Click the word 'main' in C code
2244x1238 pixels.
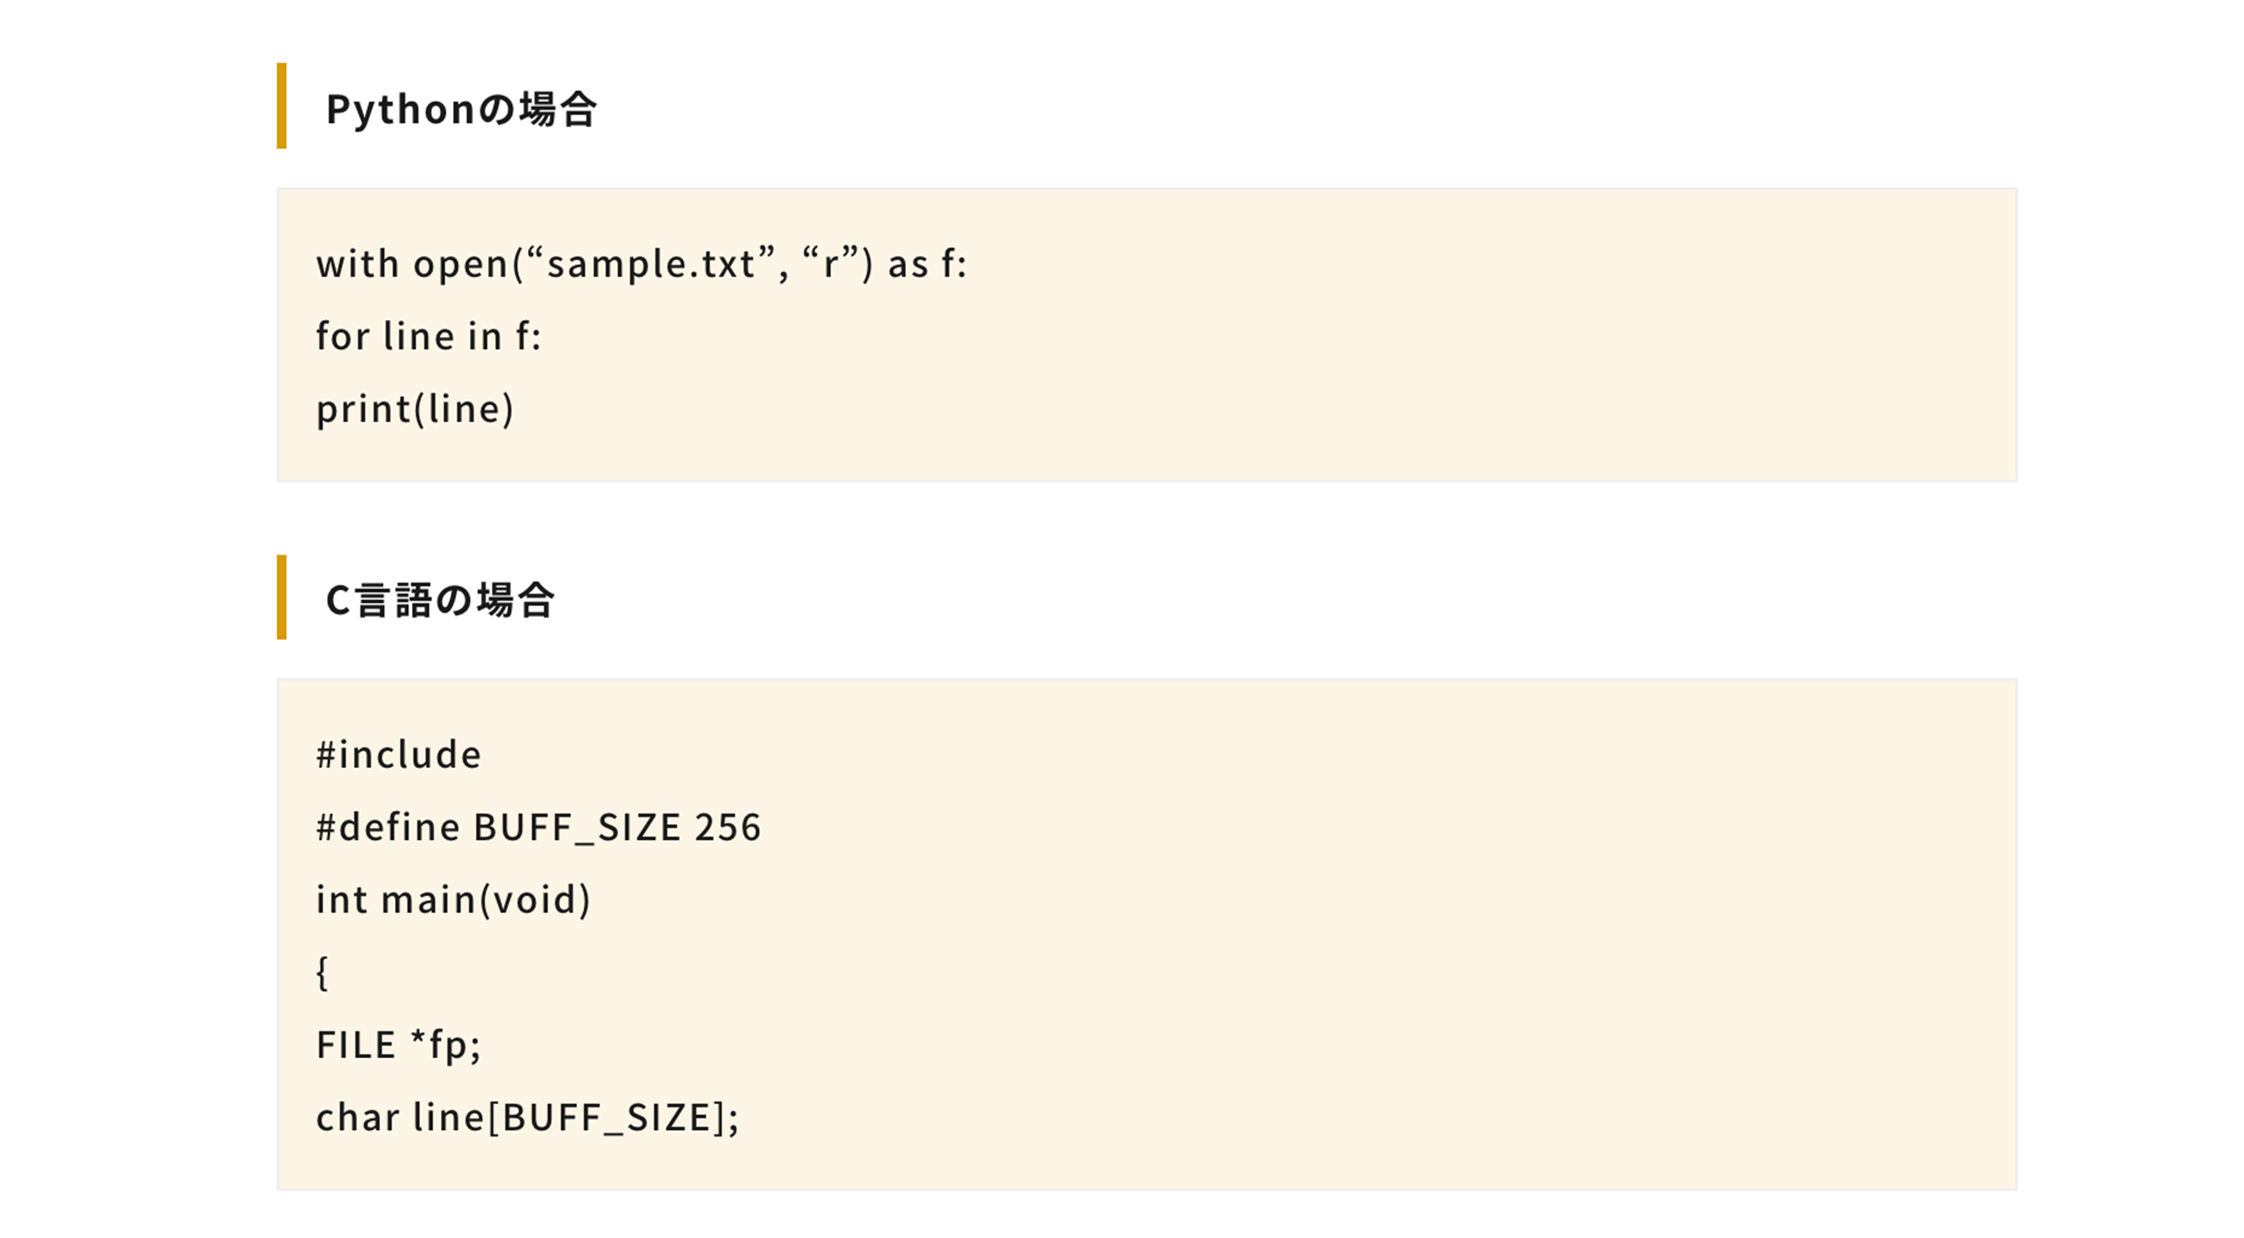coord(430,900)
